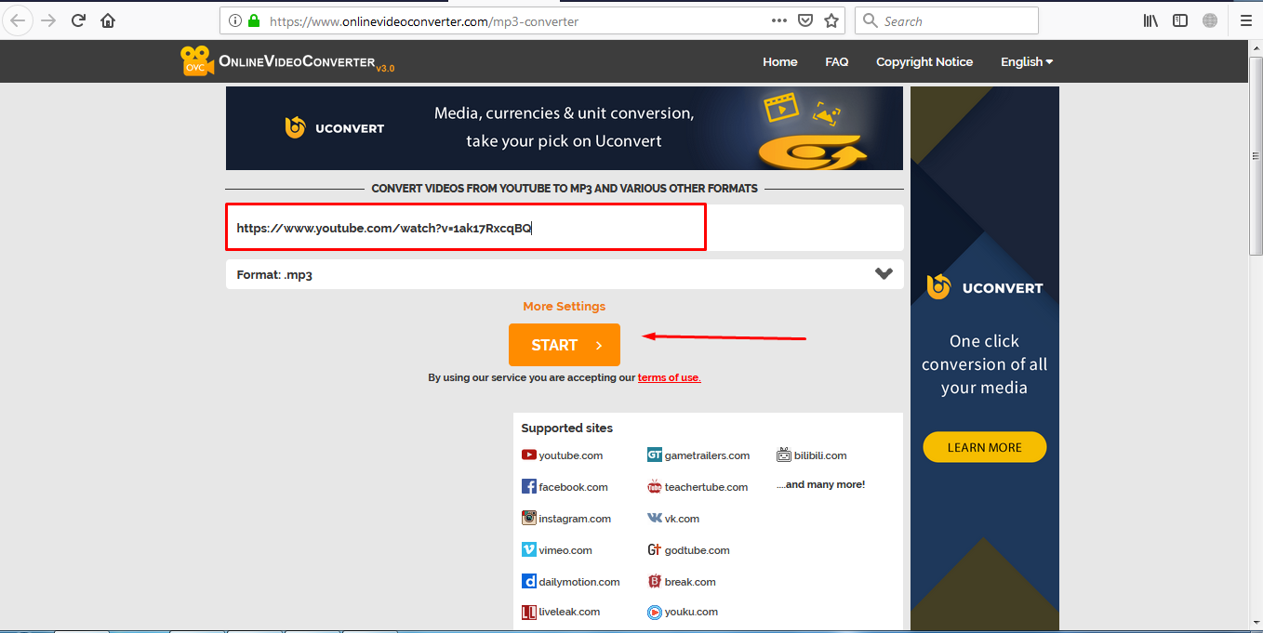This screenshot has height=633, width=1263.
Task: Click the dailymotion.com site icon
Action: point(529,581)
